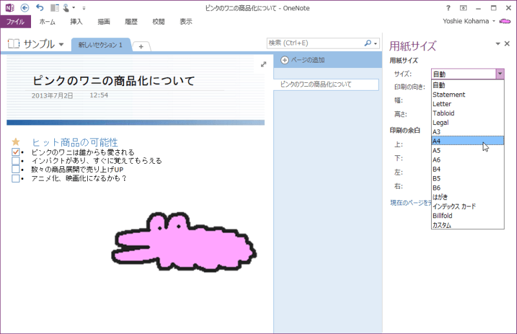Go back with the Back arrow icon
Screen dimensions: 517x334
tap(25, 8)
